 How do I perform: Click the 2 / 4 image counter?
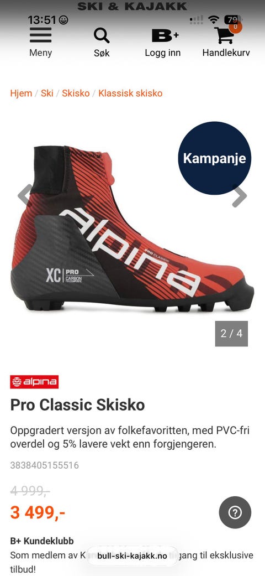(231, 334)
